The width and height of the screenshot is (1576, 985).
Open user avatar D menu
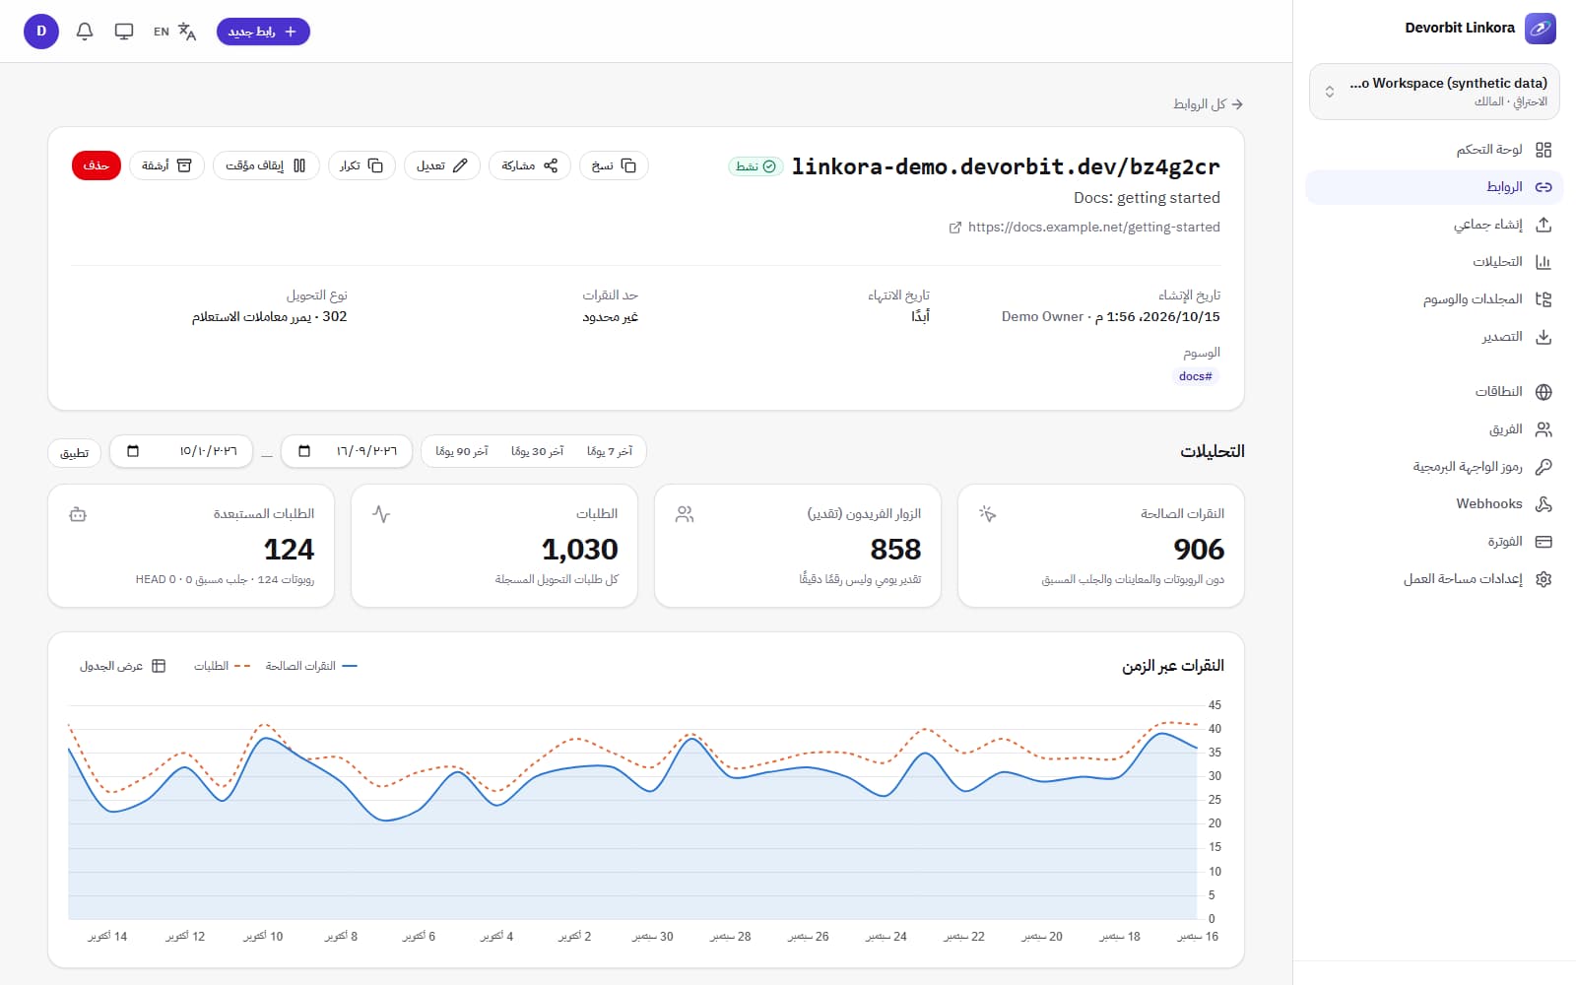[41, 32]
